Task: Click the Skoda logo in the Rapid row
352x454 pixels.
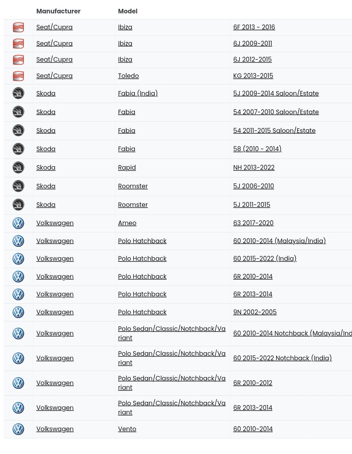Action: (18, 168)
